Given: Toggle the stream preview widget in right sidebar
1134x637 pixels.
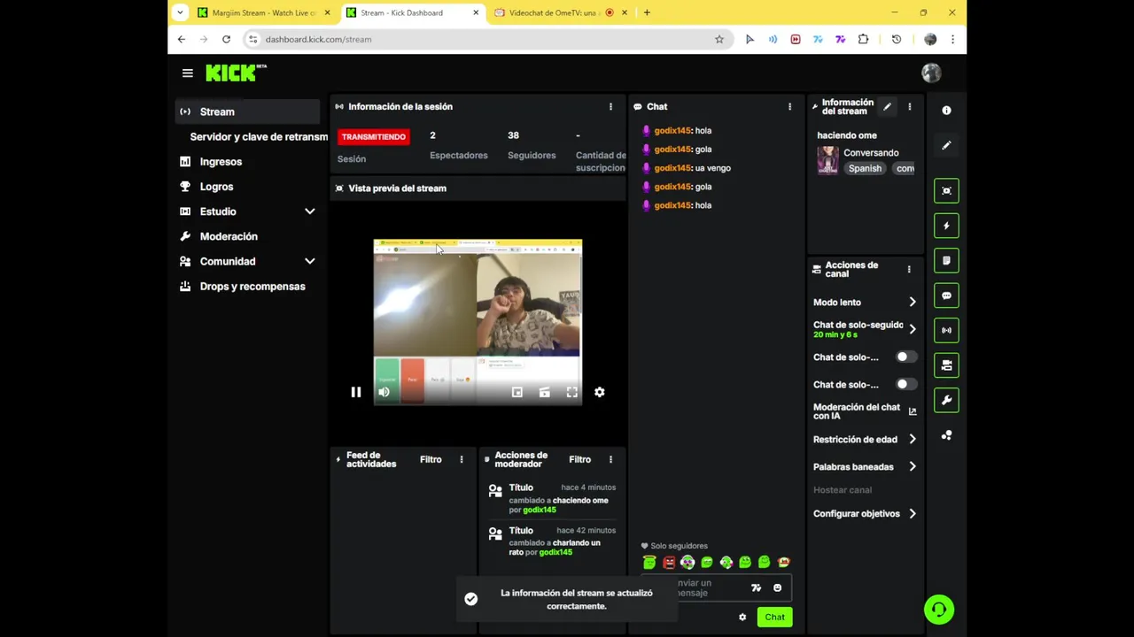Looking at the screenshot, I should pyautogui.click(x=946, y=191).
